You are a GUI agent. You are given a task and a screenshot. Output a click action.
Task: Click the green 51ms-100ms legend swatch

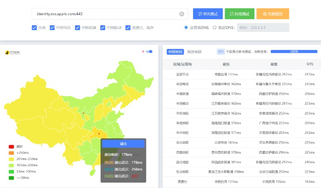[11, 172]
